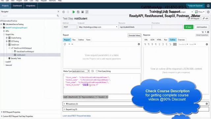Click the Send button
This screenshot has height=119, width=211.
pos(189,27)
